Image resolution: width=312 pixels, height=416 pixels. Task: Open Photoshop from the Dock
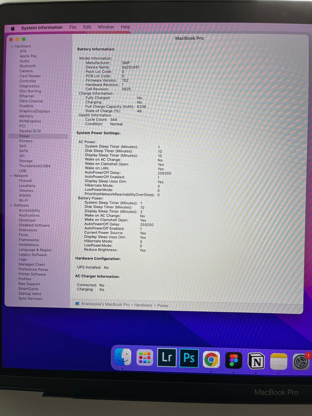point(189,358)
